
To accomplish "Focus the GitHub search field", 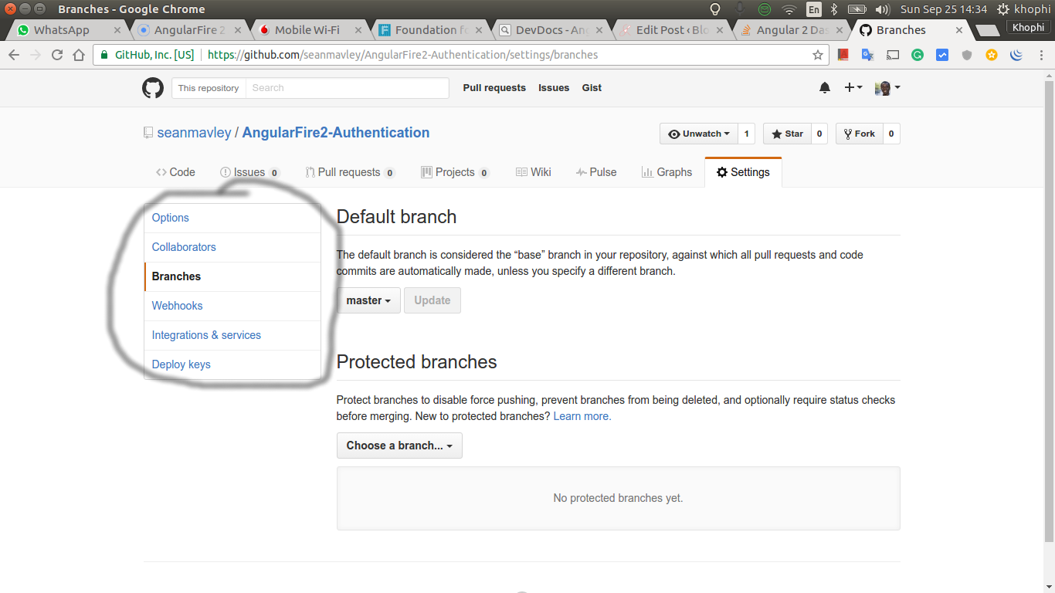I will click(348, 88).
